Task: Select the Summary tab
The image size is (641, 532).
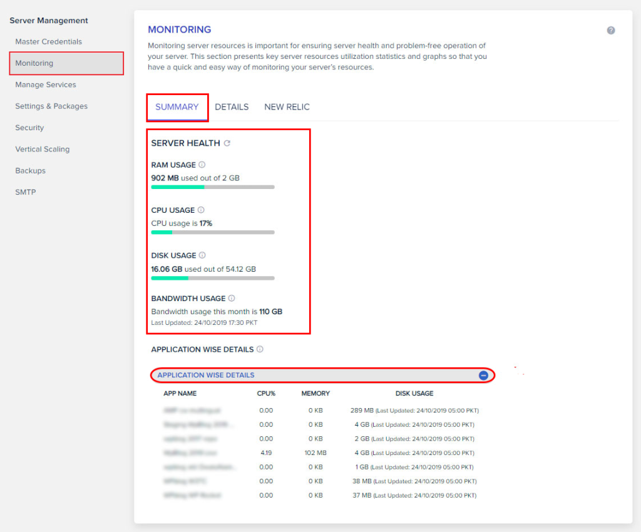Action: [x=177, y=107]
